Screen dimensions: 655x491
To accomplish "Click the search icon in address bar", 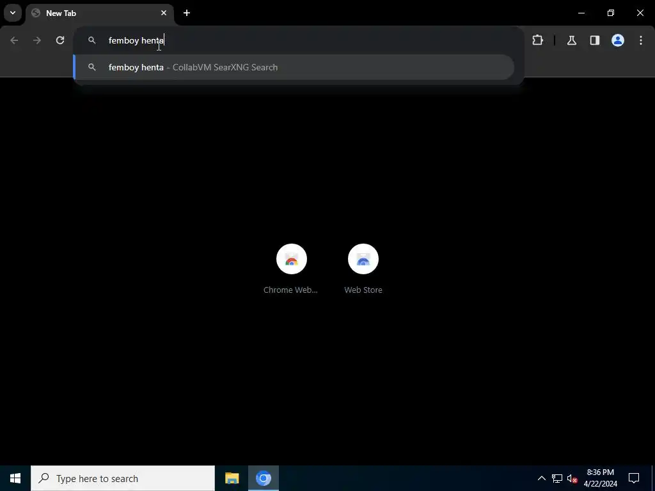I will [x=92, y=40].
